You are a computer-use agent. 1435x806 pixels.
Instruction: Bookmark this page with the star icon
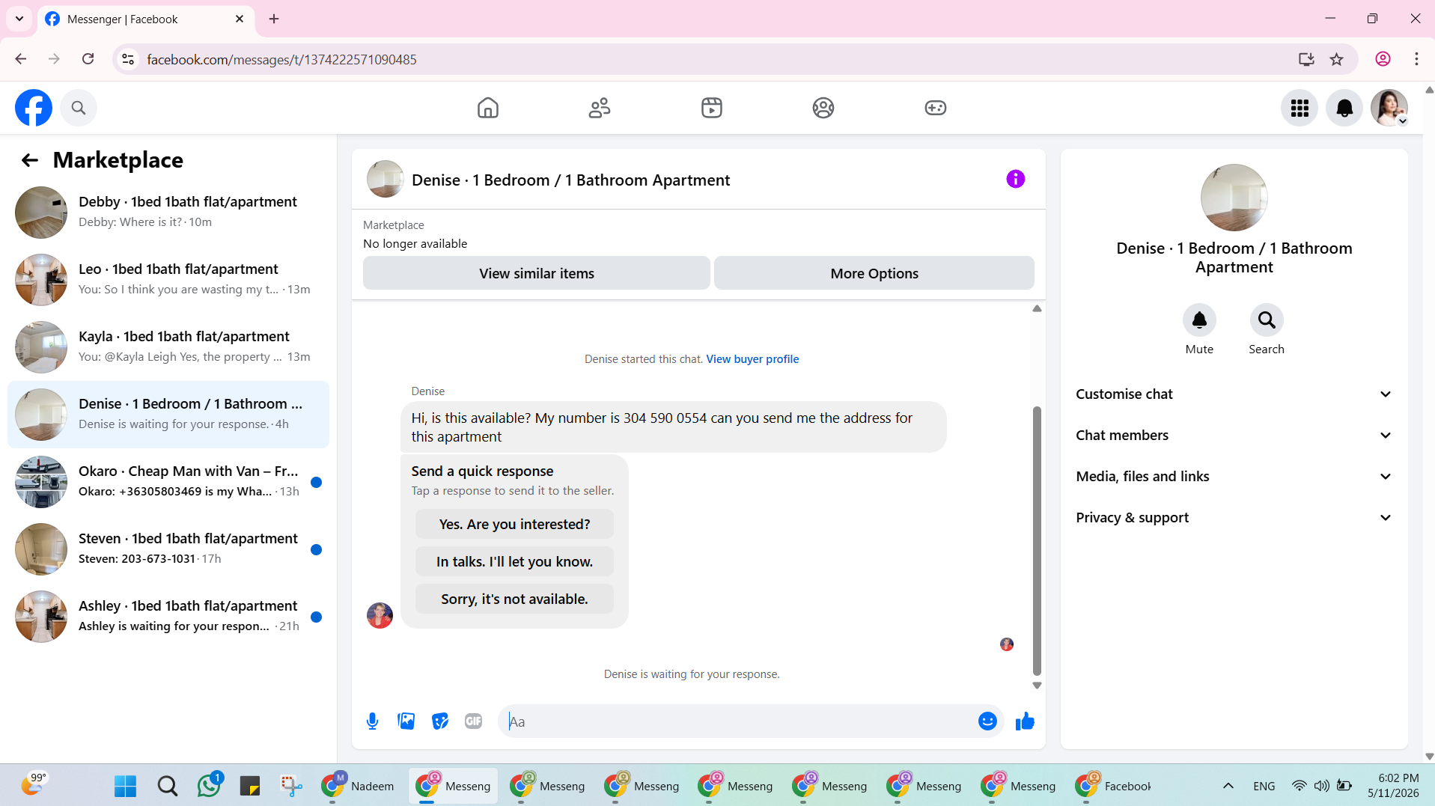[x=1337, y=59]
